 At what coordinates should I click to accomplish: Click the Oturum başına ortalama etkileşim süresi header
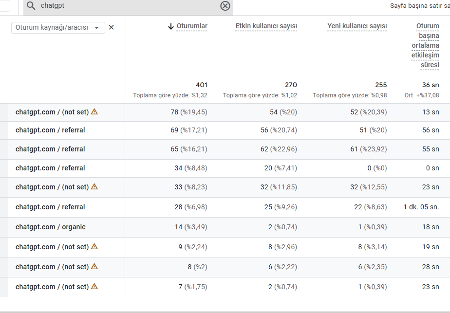click(x=425, y=45)
